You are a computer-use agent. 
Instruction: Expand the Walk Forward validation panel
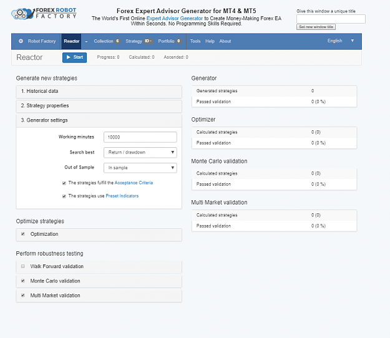pos(99,267)
